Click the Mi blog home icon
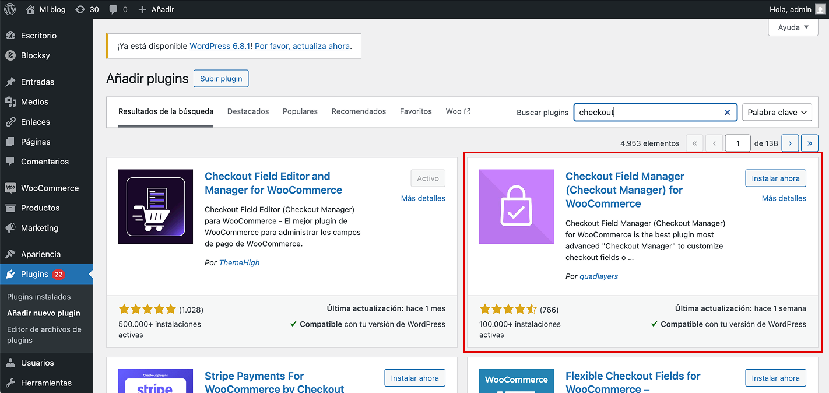Screen dimensions: 829x393 pyautogui.click(x=30, y=9)
